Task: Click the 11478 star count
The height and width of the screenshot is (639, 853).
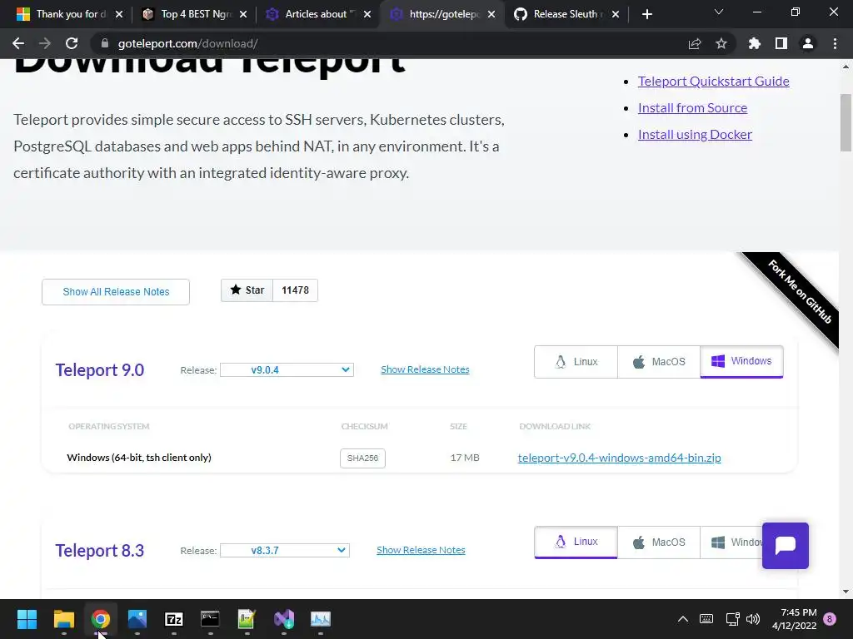Action: 295,290
